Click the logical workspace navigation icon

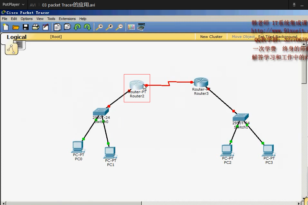(12, 49)
